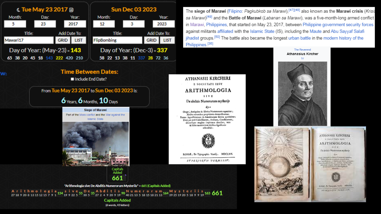381x214 pixels.
Task: Click the blue number 337 in the Dec-3 row
Action: [141, 58]
